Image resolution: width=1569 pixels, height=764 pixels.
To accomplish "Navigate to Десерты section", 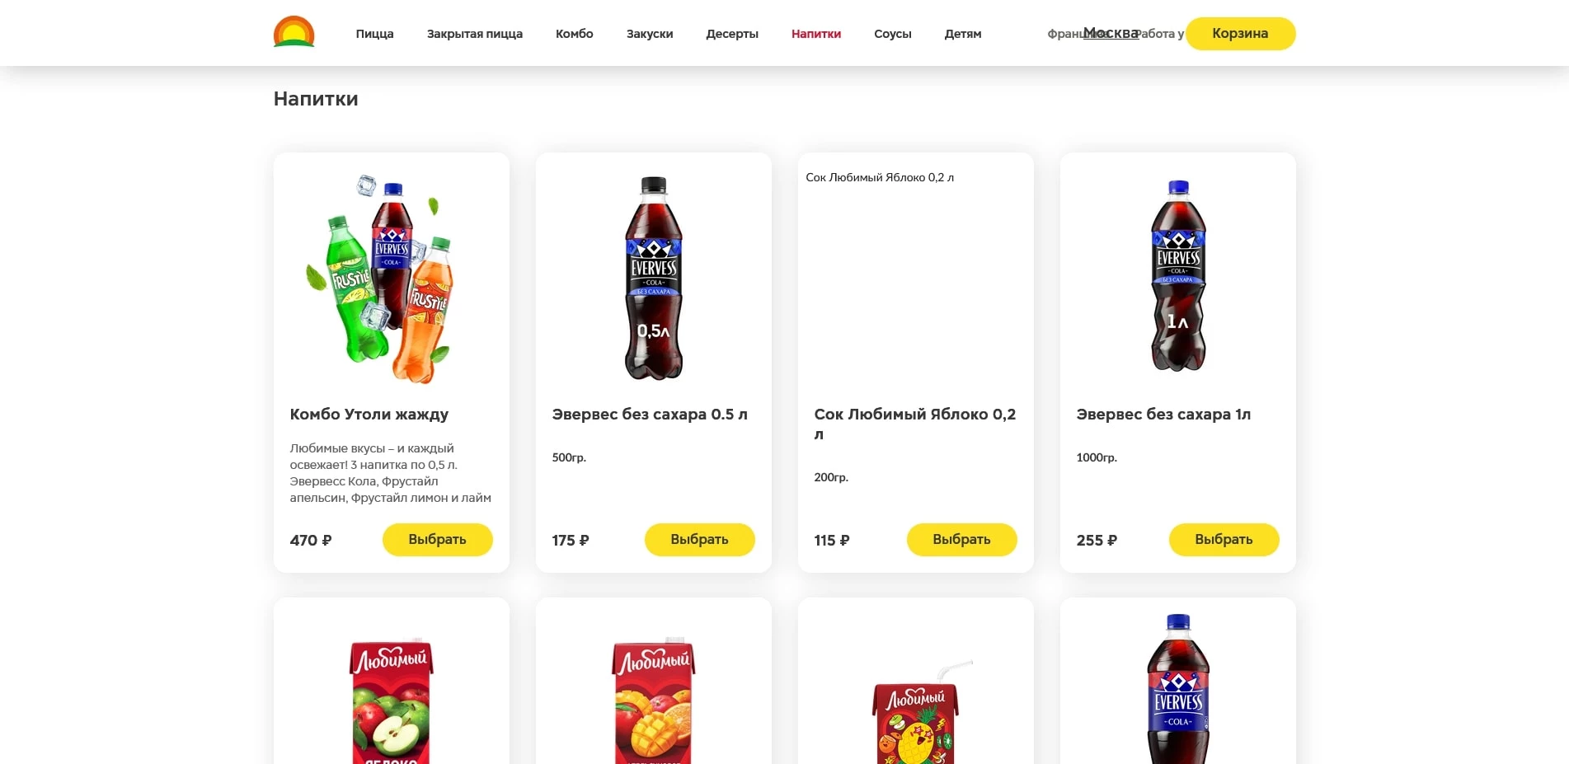I will 732,34.
